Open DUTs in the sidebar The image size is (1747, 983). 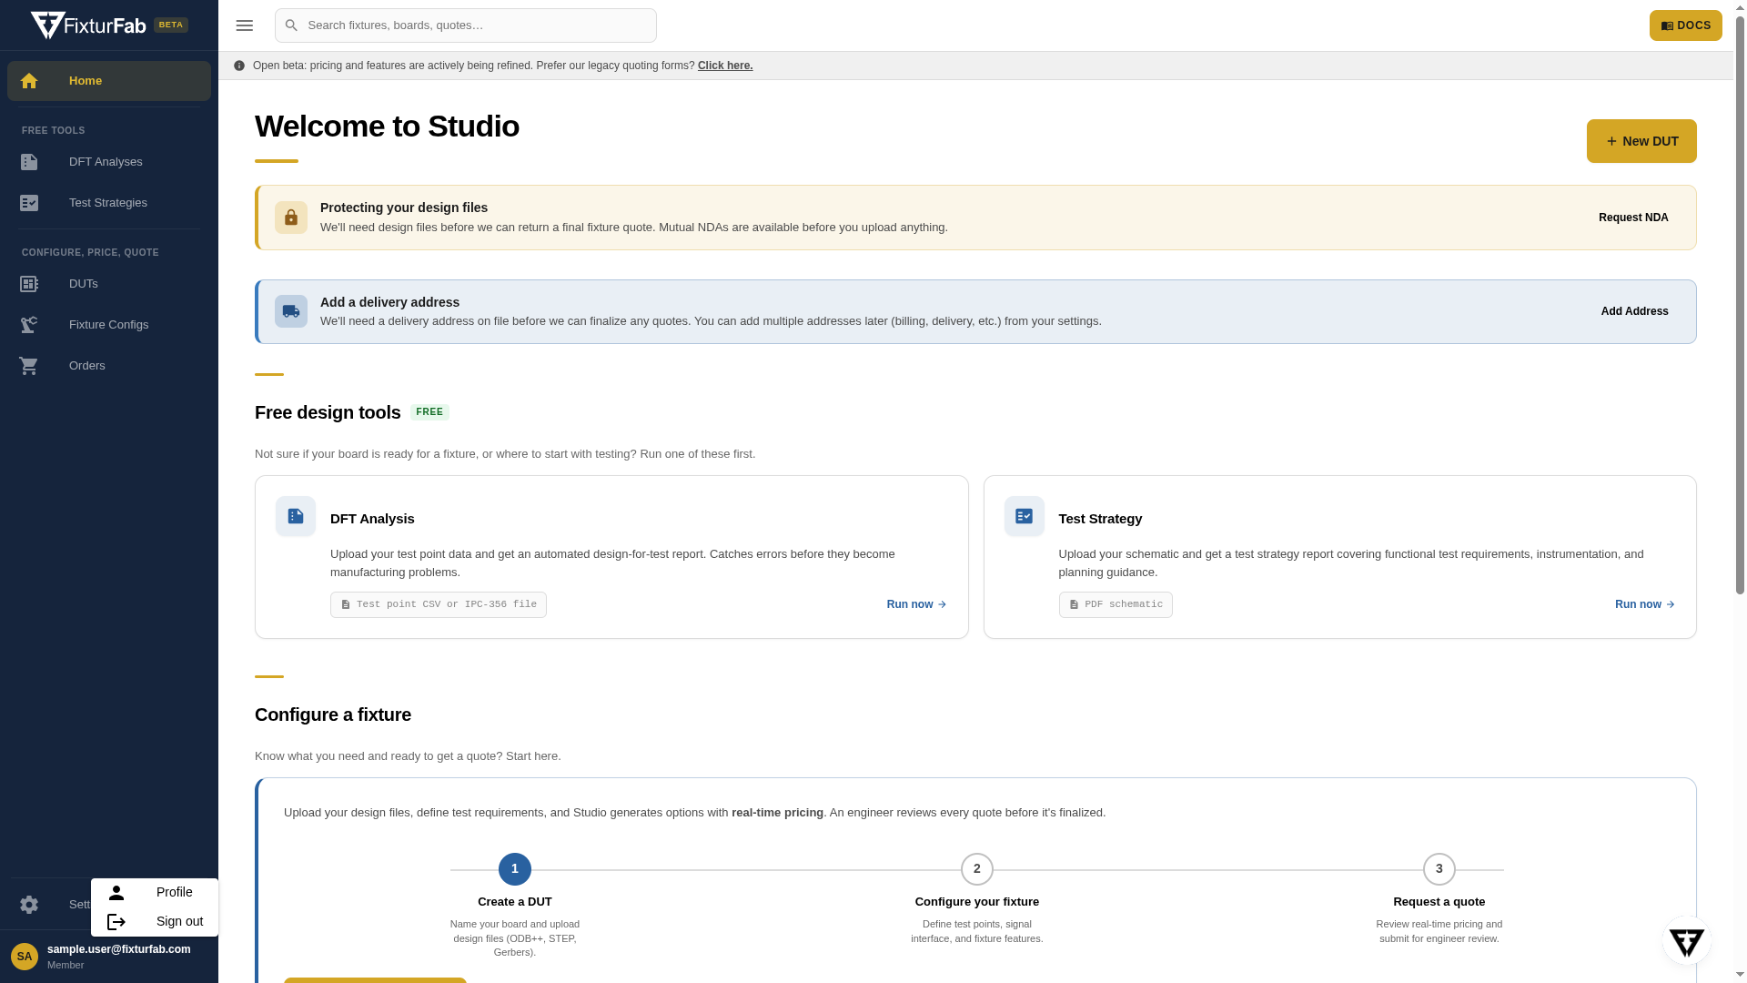(x=109, y=284)
